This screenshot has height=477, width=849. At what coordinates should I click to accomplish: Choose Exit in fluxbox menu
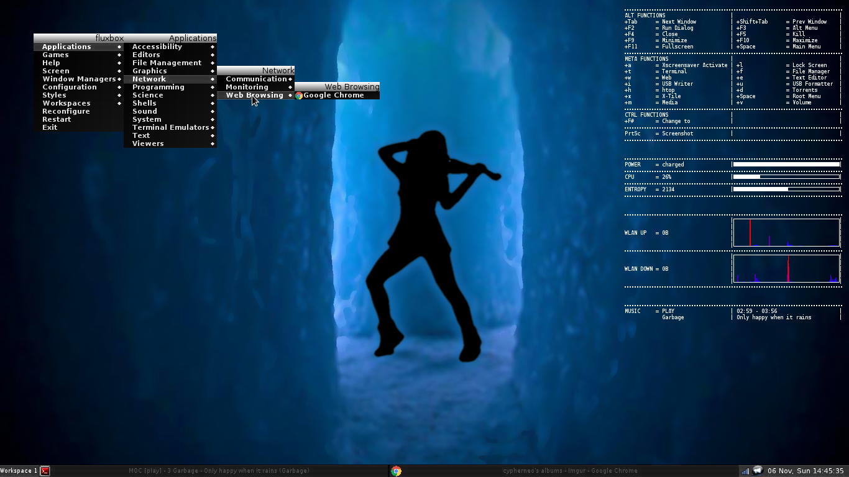[78, 128]
